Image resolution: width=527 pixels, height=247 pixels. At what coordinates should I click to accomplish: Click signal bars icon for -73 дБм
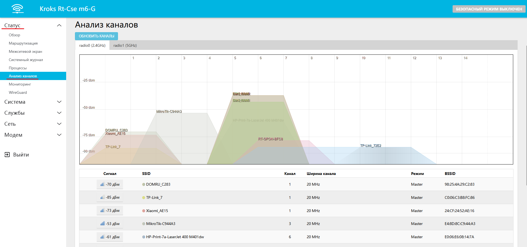pos(102,211)
